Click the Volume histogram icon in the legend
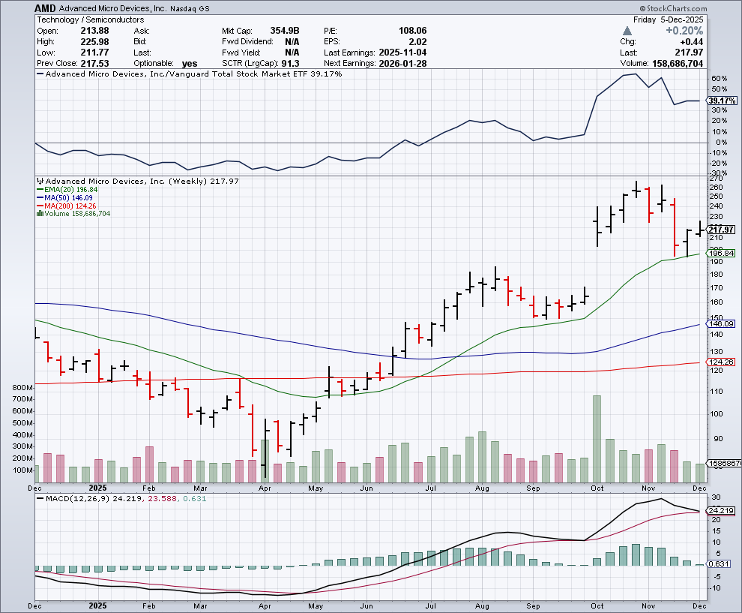The width and height of the screenshot is (742, 613). pos(39,214)
